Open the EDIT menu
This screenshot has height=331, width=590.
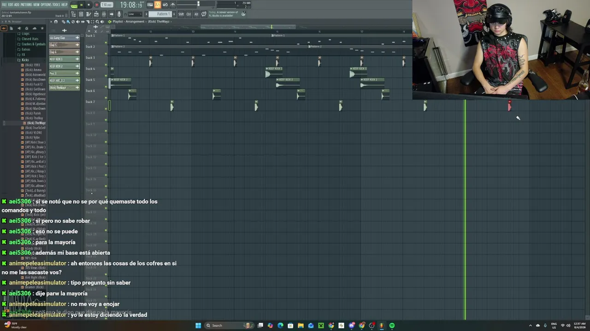tap(11, 5)
